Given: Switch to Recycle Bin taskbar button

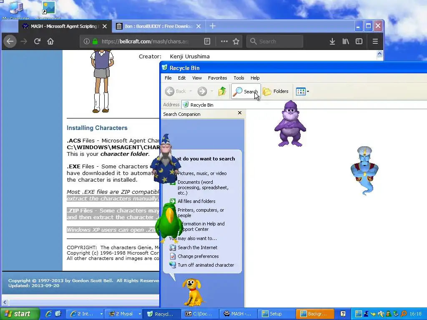Looking at the screenshot, I should coord(162,314).
